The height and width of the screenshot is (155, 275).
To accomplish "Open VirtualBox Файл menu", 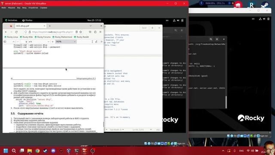I will pos(4,8).
